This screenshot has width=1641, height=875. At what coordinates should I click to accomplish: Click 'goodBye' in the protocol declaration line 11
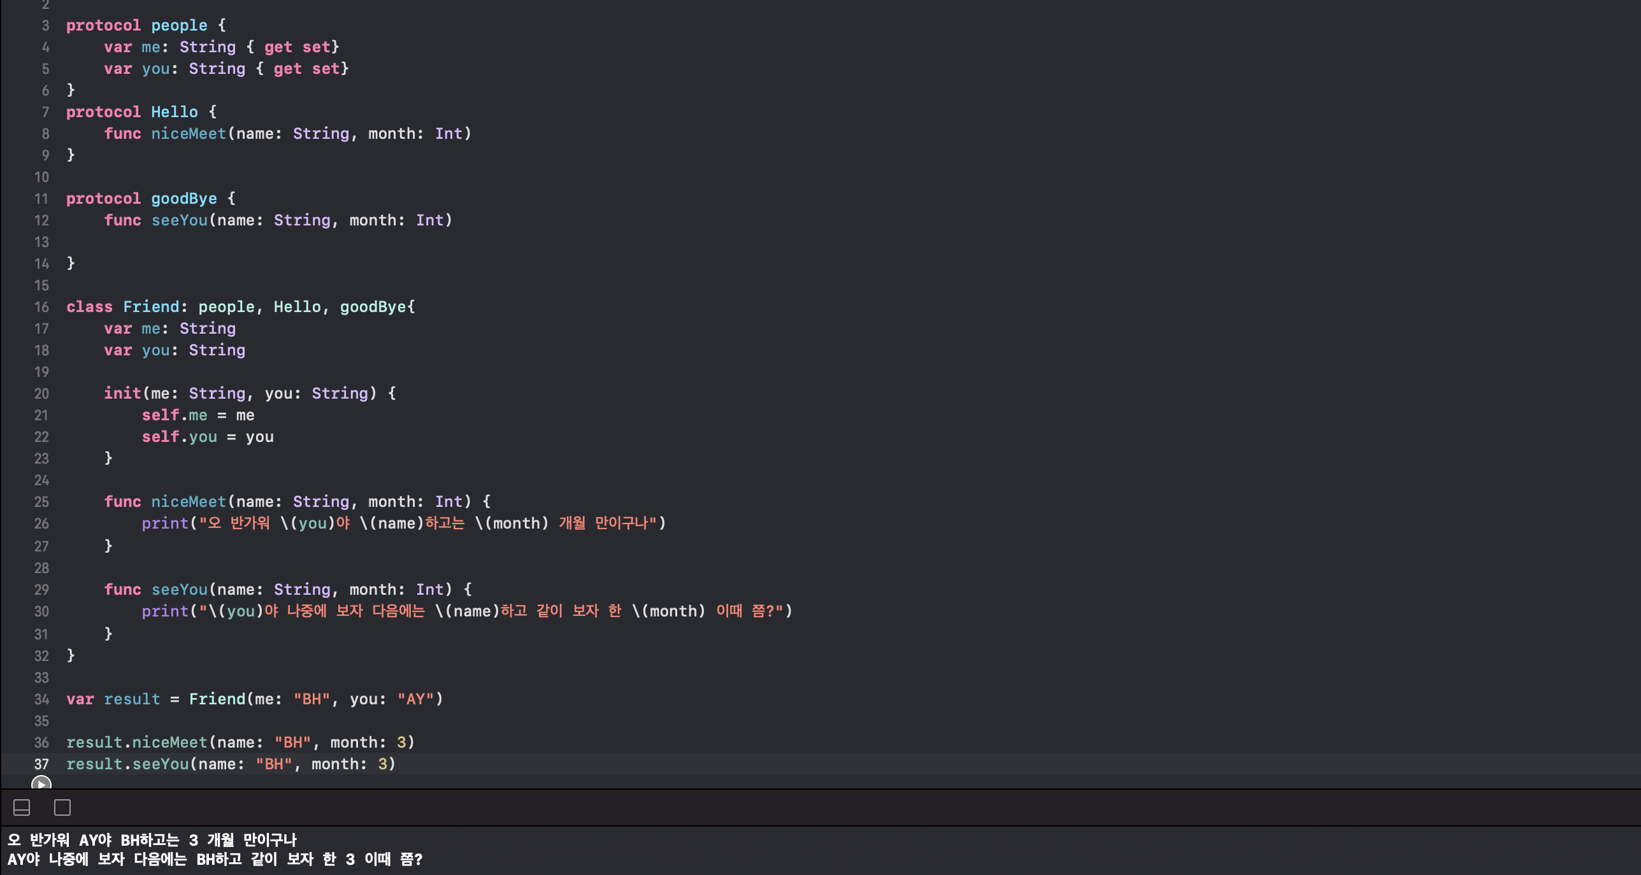183,199
